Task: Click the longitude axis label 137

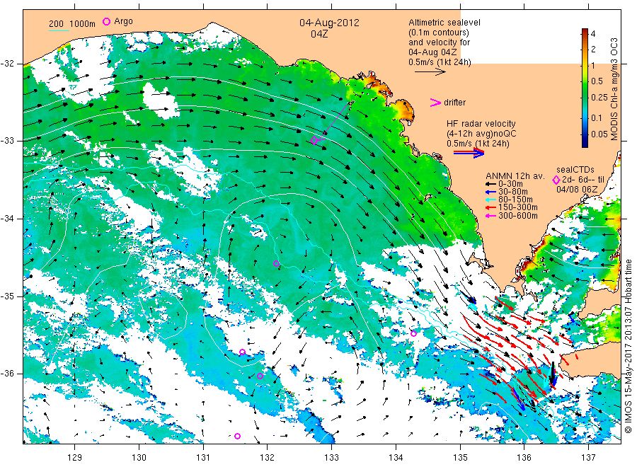Action: click(589, 458)
